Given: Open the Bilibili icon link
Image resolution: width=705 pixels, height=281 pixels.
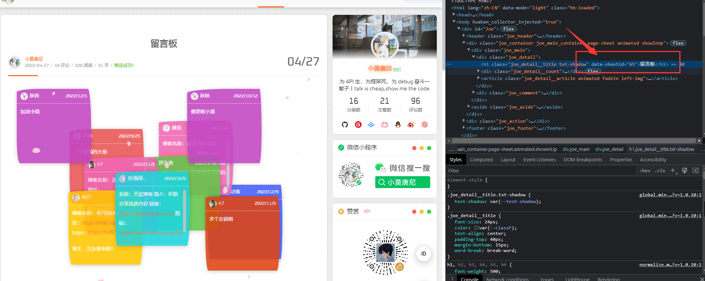Looking at the screenshot, I should (x=385, y=125).
